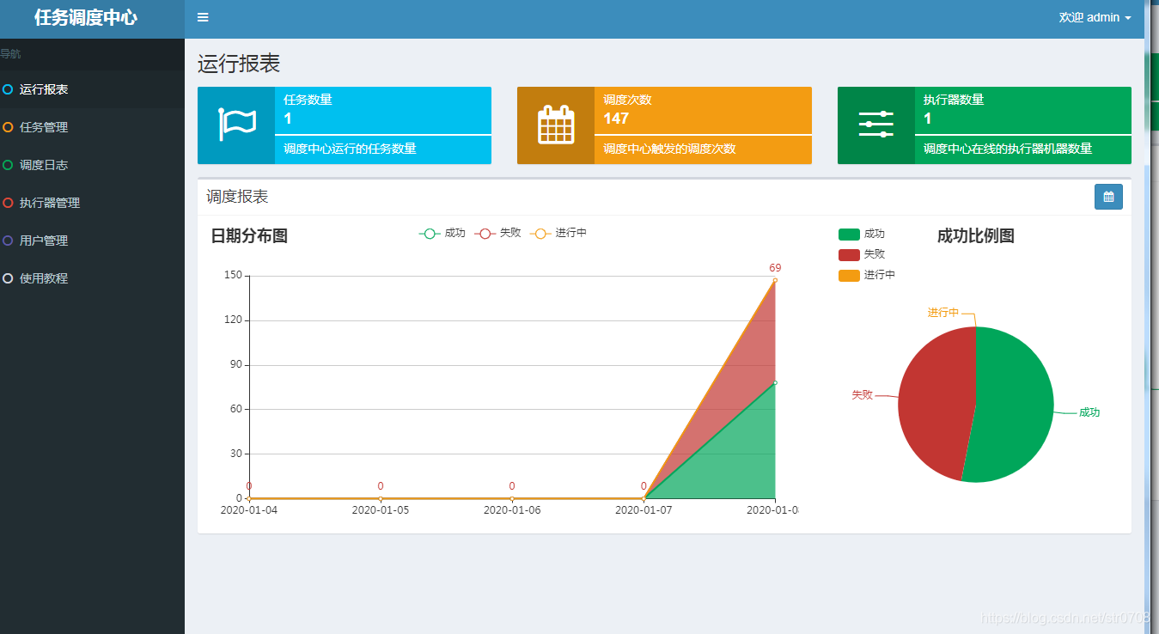Click the 运行报表 page heading

239,64
